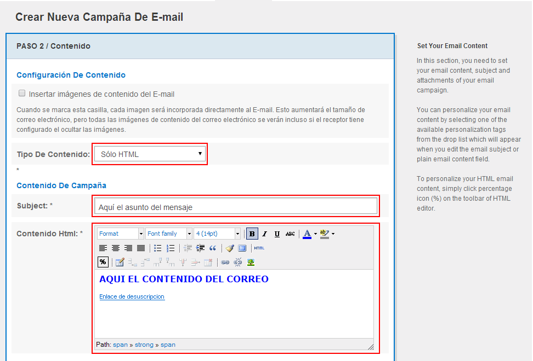The width and height of the screenshot is (533, 361).
Task: Enable Insertar imágenes de contenido checkbox
Action: (x=22, y=94)
